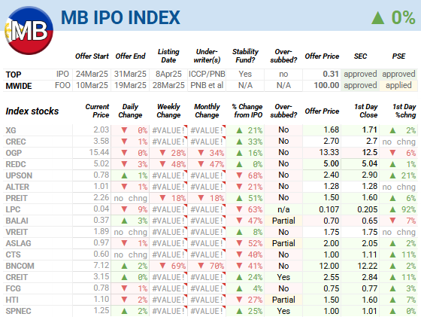Select TOP's offer start date 24Mar25
The width and height of the screenshot is (421, 323).
click(92, 74)
